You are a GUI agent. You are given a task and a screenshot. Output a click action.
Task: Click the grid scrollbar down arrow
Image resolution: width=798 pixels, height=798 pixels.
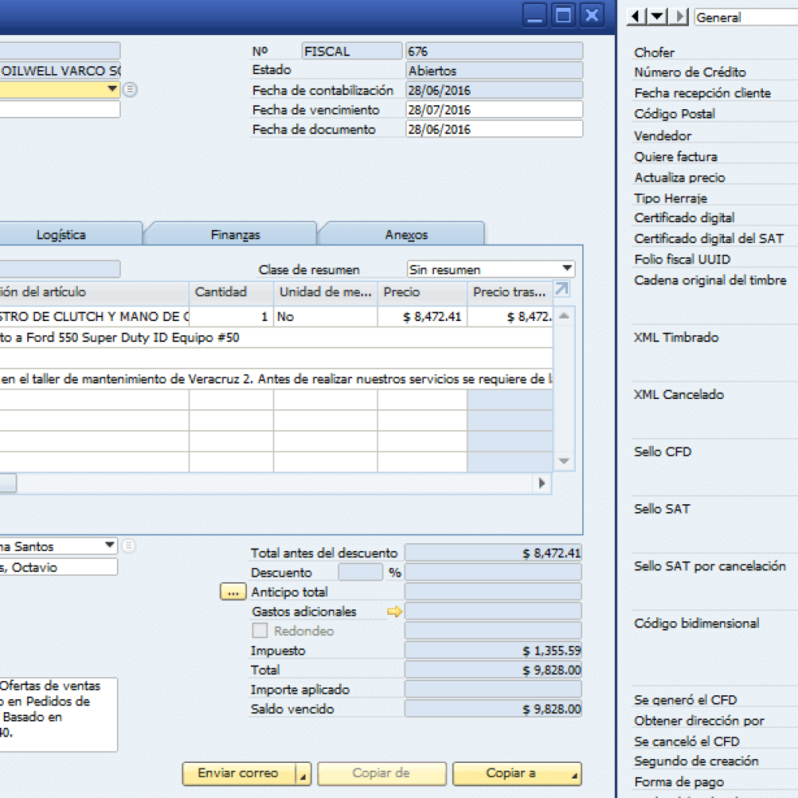tap(563, 461)
